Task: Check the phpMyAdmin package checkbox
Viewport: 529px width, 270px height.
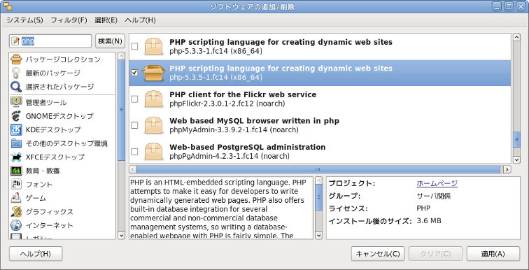Action: (134, 125)
